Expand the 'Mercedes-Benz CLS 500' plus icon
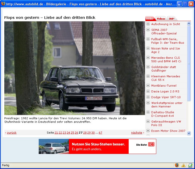 (x=148, y=58)
